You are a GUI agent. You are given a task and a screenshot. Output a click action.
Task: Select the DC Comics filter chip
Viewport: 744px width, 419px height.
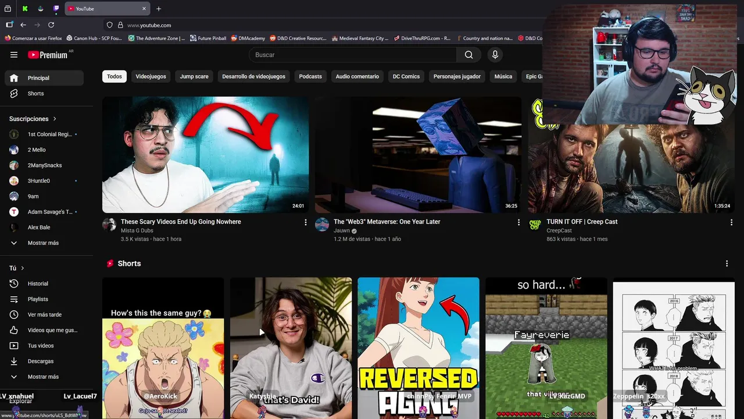pos(406,76)
